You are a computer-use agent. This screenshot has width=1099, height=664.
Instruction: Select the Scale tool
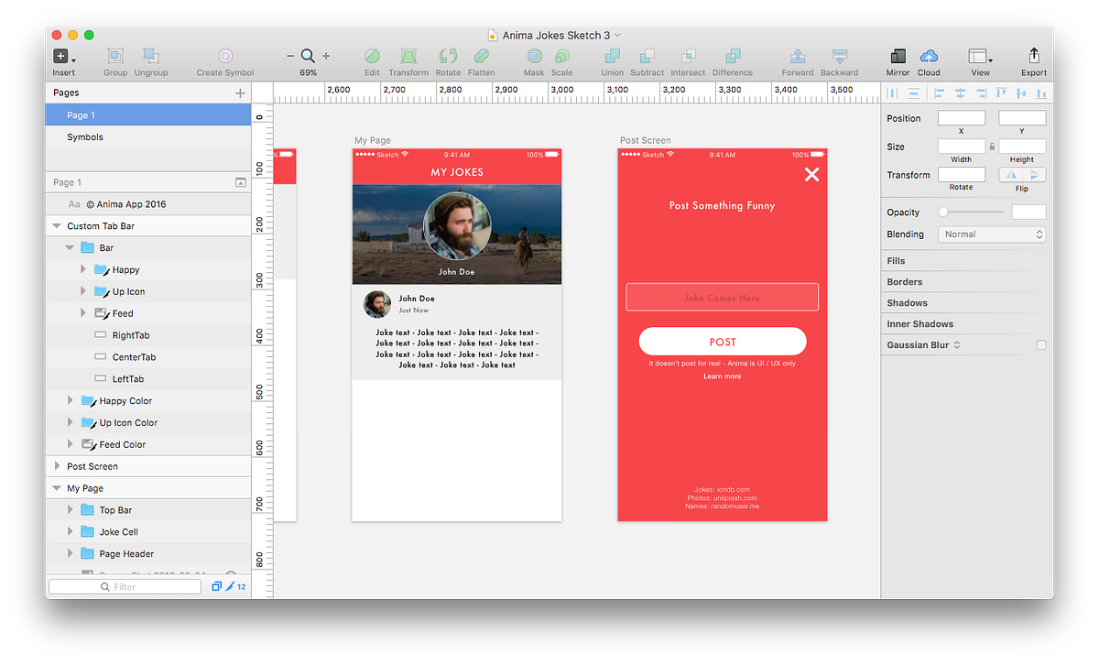(x=561, y=55)
